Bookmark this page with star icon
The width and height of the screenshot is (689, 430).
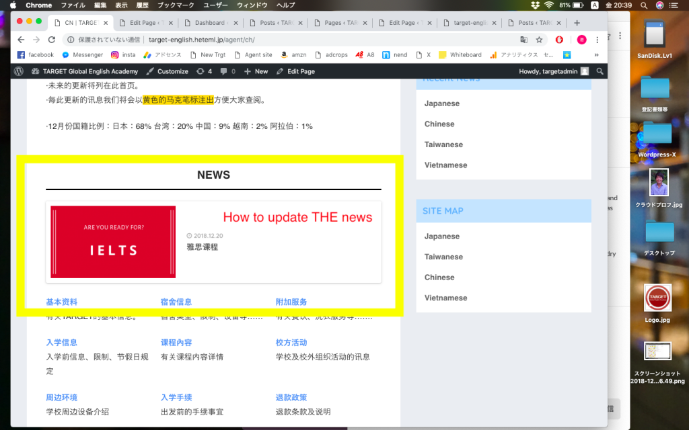(539, 40)
